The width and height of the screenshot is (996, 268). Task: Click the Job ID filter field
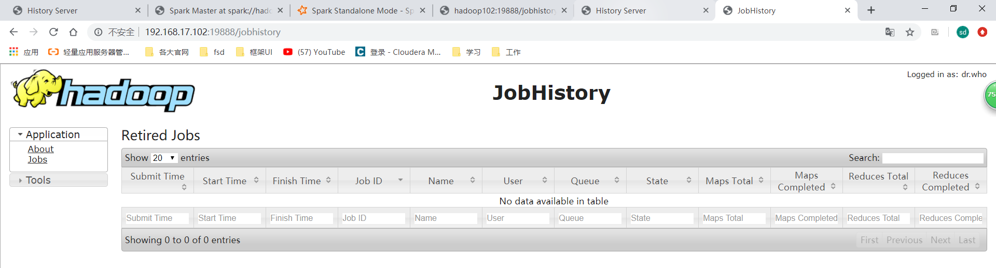coord(373,218)
